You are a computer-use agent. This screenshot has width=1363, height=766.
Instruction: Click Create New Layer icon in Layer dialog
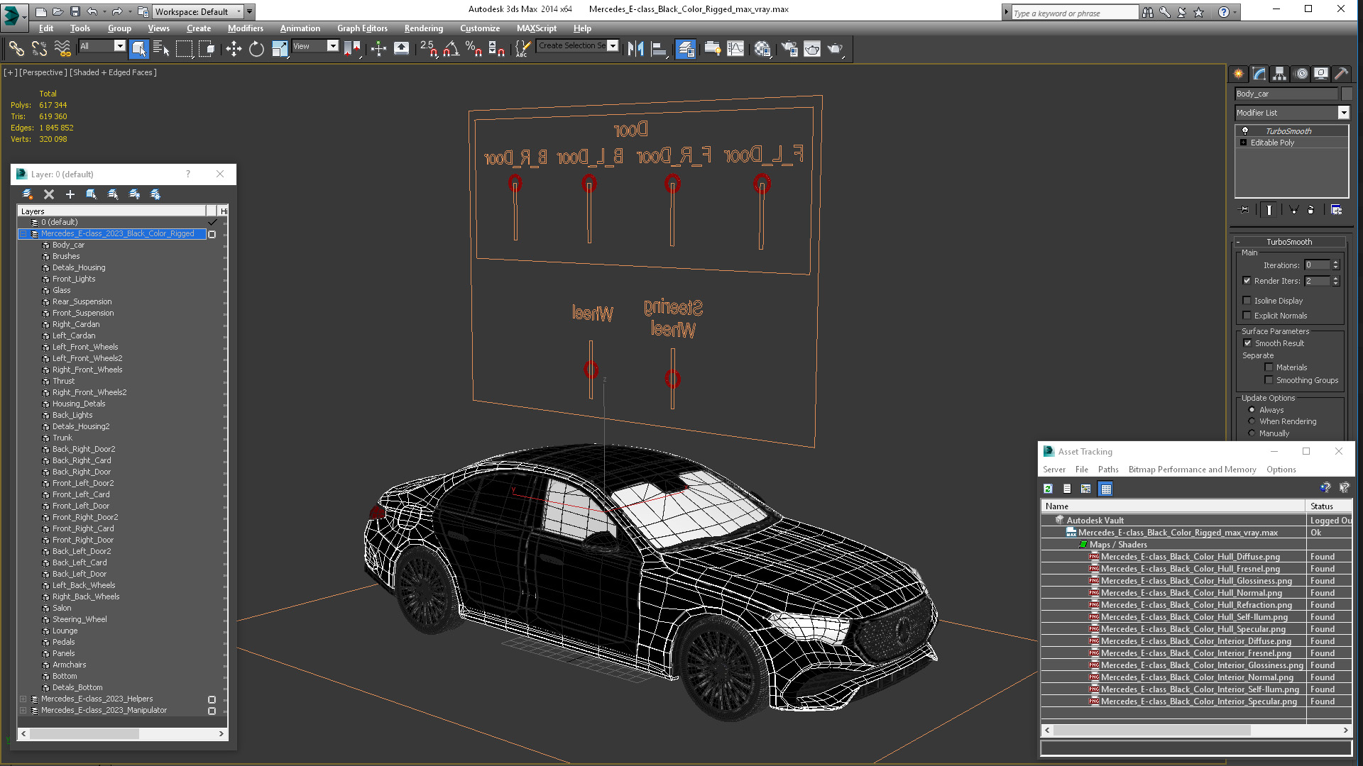tap(28, 194)
